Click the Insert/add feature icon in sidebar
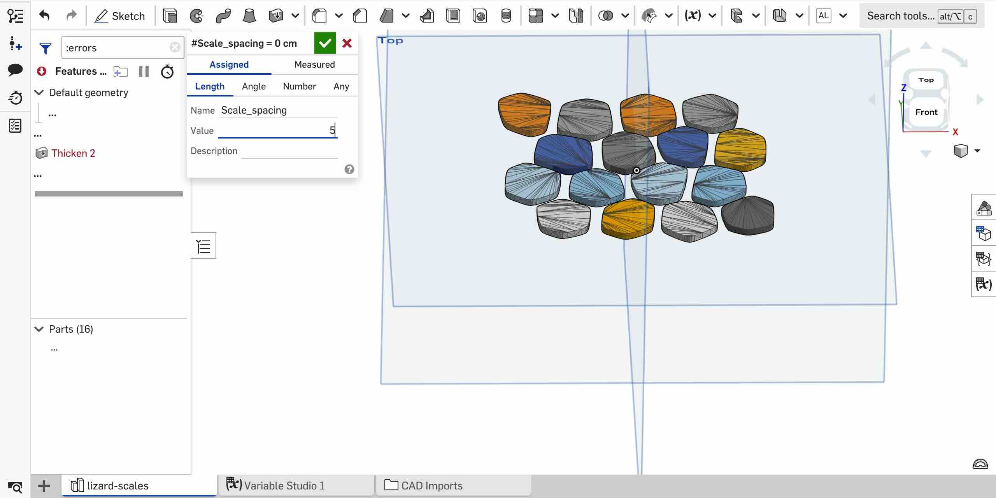 click(15, 44)
